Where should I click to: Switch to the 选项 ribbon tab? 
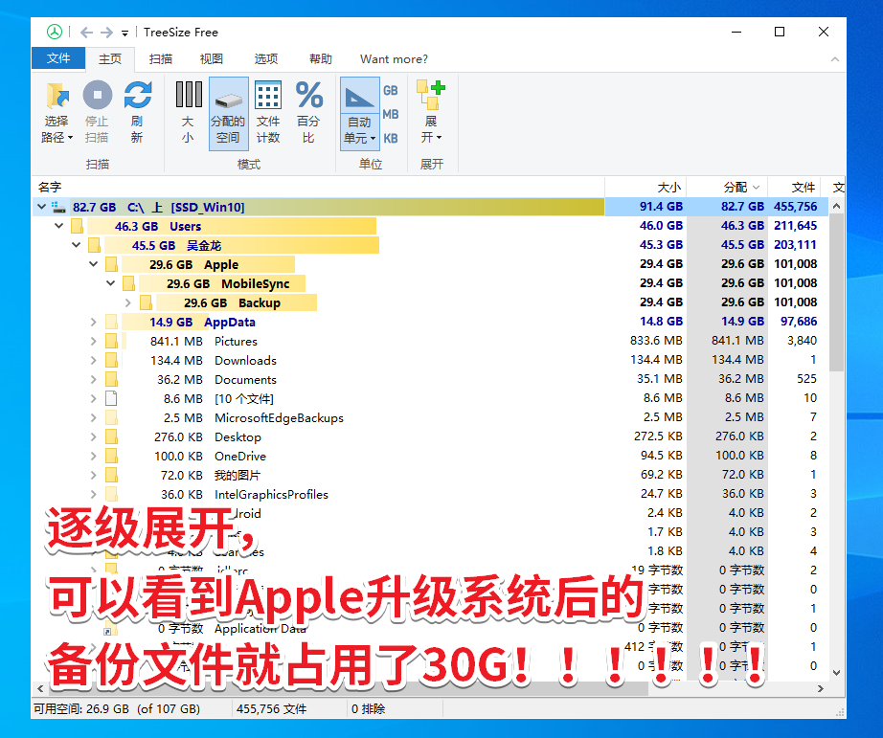point(266,59)
